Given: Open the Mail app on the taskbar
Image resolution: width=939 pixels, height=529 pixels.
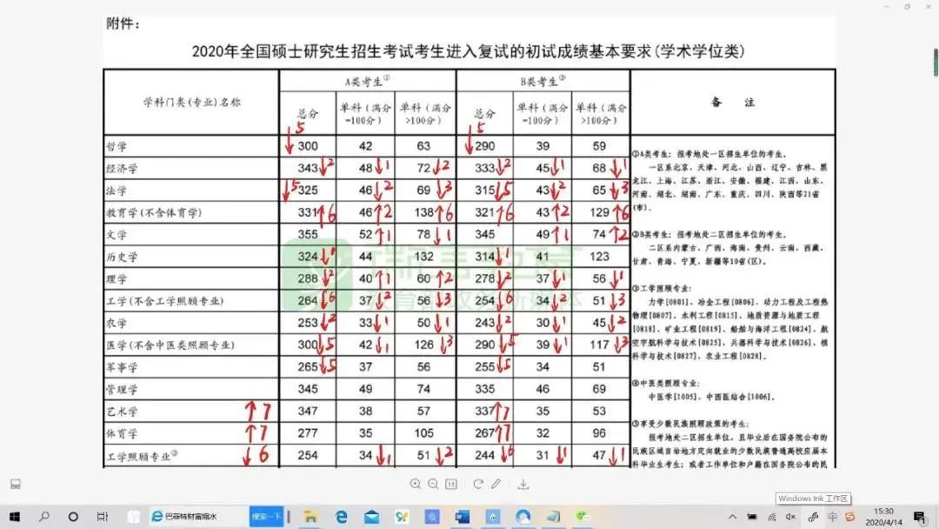Looking at the screenshot, I should [x=371, y=517].
